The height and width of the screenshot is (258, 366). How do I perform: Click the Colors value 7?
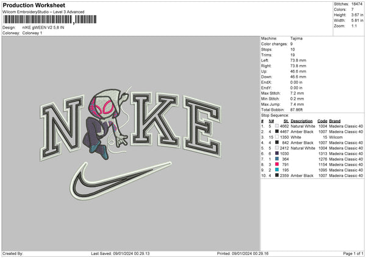tap(353, 10)
